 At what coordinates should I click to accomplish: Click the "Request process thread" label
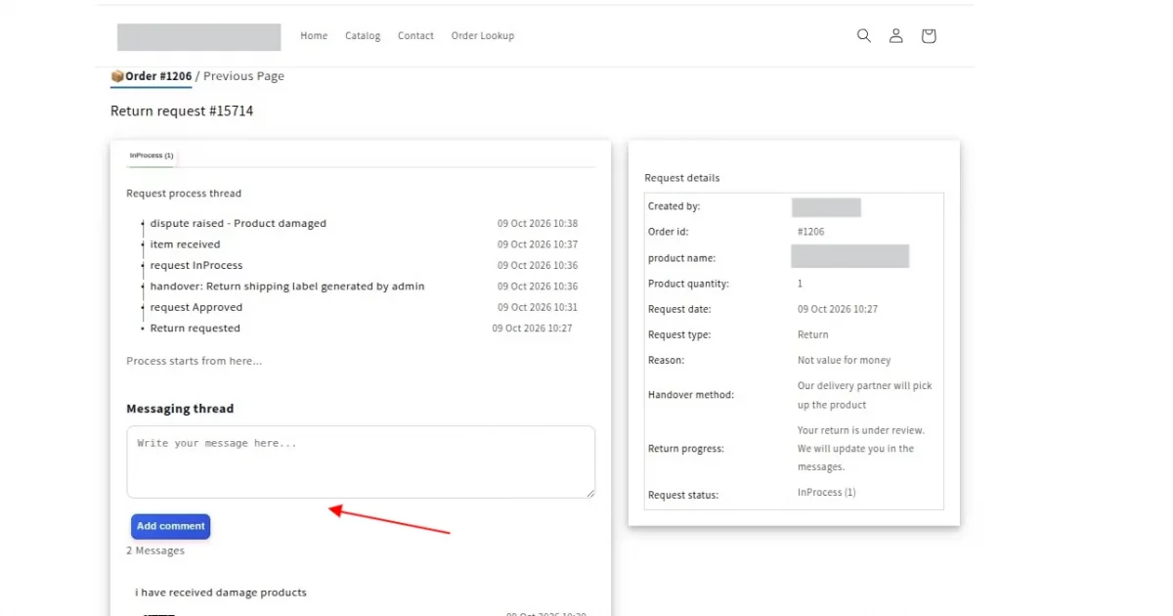pos(184,194)
